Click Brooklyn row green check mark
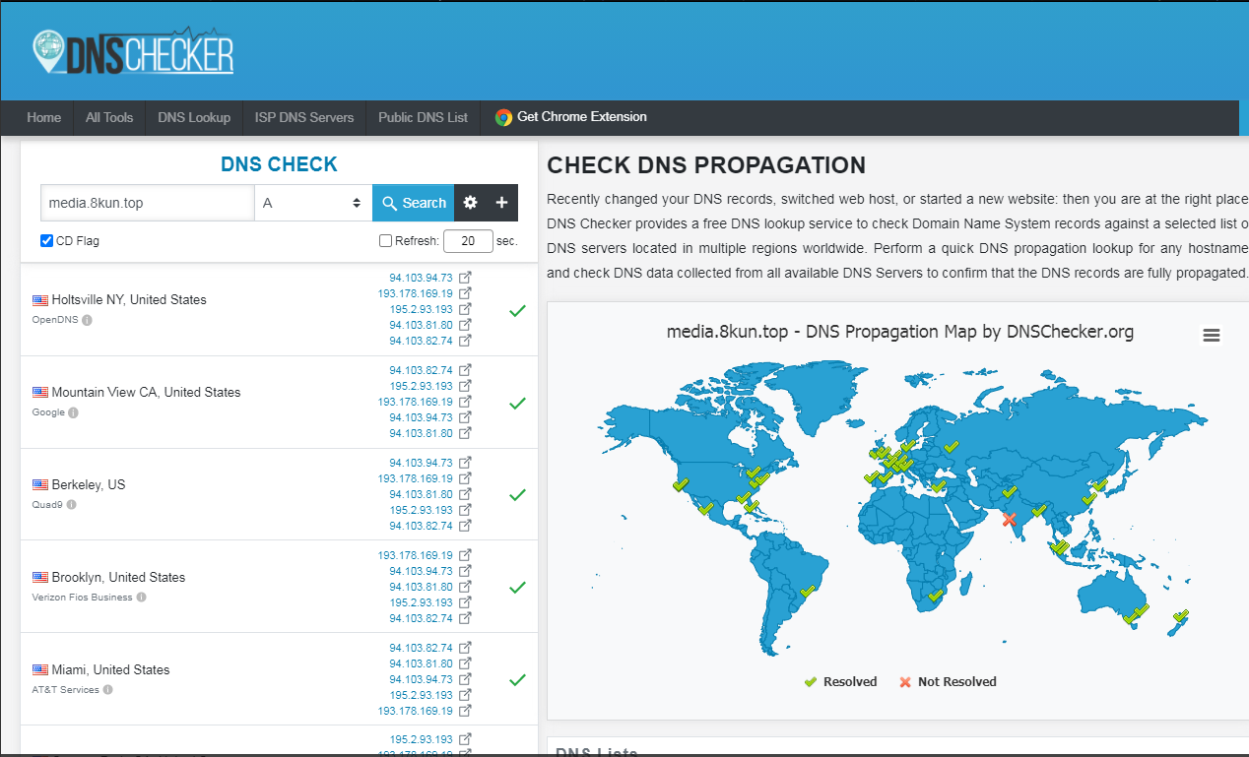 (517, 588)
